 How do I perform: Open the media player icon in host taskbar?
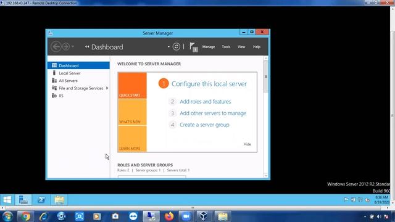[x=98, y=216]
